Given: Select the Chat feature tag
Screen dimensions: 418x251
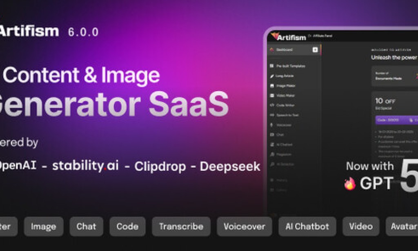Looking at the screenshot, I should click(x=86, y=227).
